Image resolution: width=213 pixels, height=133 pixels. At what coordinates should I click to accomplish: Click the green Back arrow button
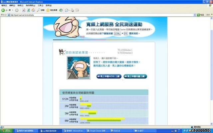[x=3, y=10]
